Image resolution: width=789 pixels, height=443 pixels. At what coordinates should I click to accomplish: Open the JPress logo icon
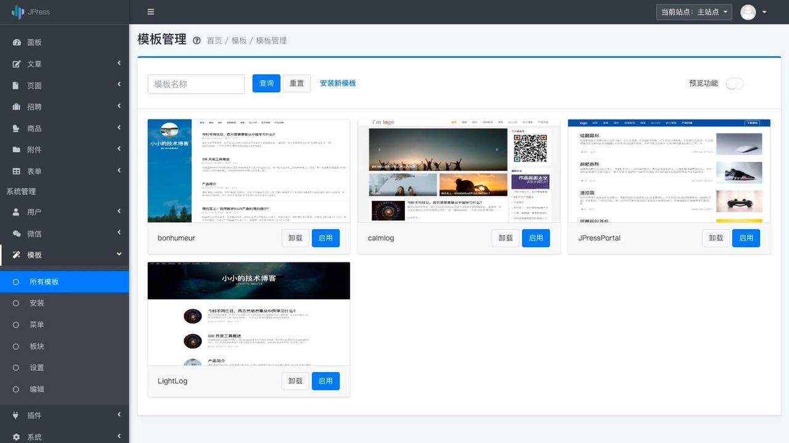pos(18,11)
